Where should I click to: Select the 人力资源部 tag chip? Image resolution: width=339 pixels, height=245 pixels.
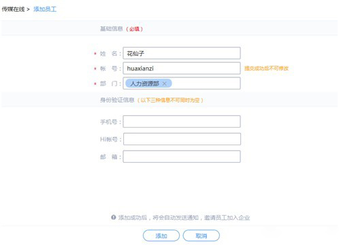(x=144, y=83)
